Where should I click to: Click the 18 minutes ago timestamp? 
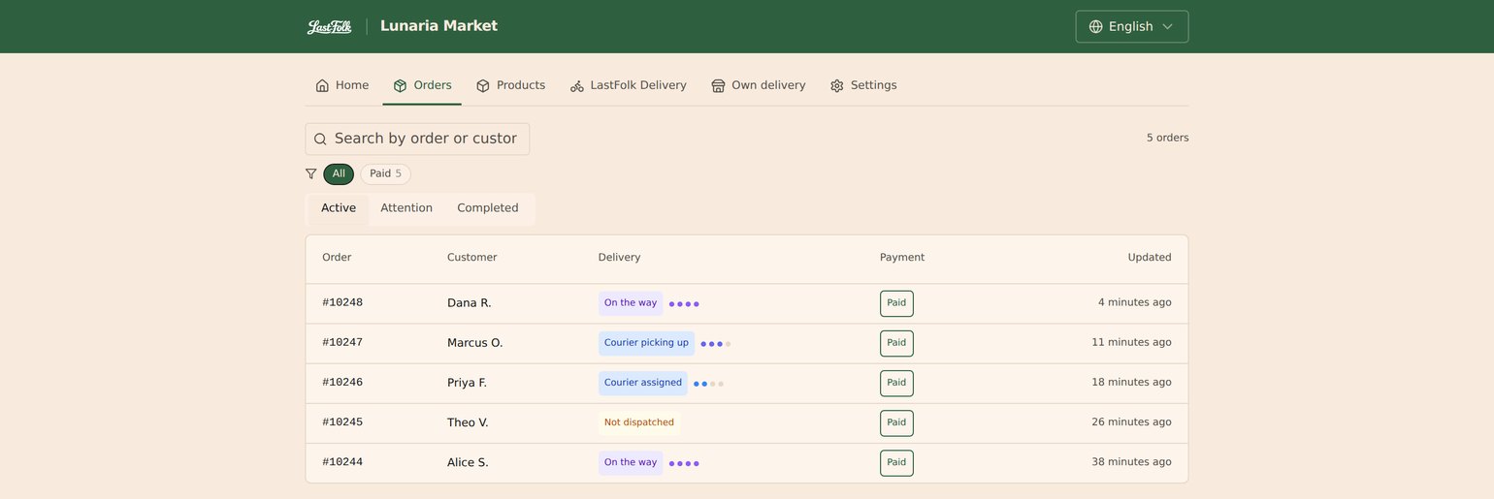1131,383
